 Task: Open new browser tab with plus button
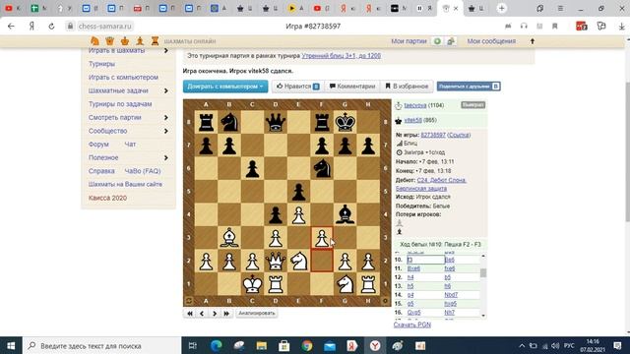point(501,8)
